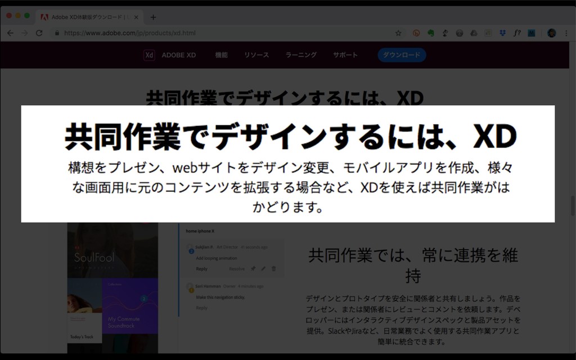Click the beige square extension icon
This screenshot has width=576, height=360.
click(488, 33)
